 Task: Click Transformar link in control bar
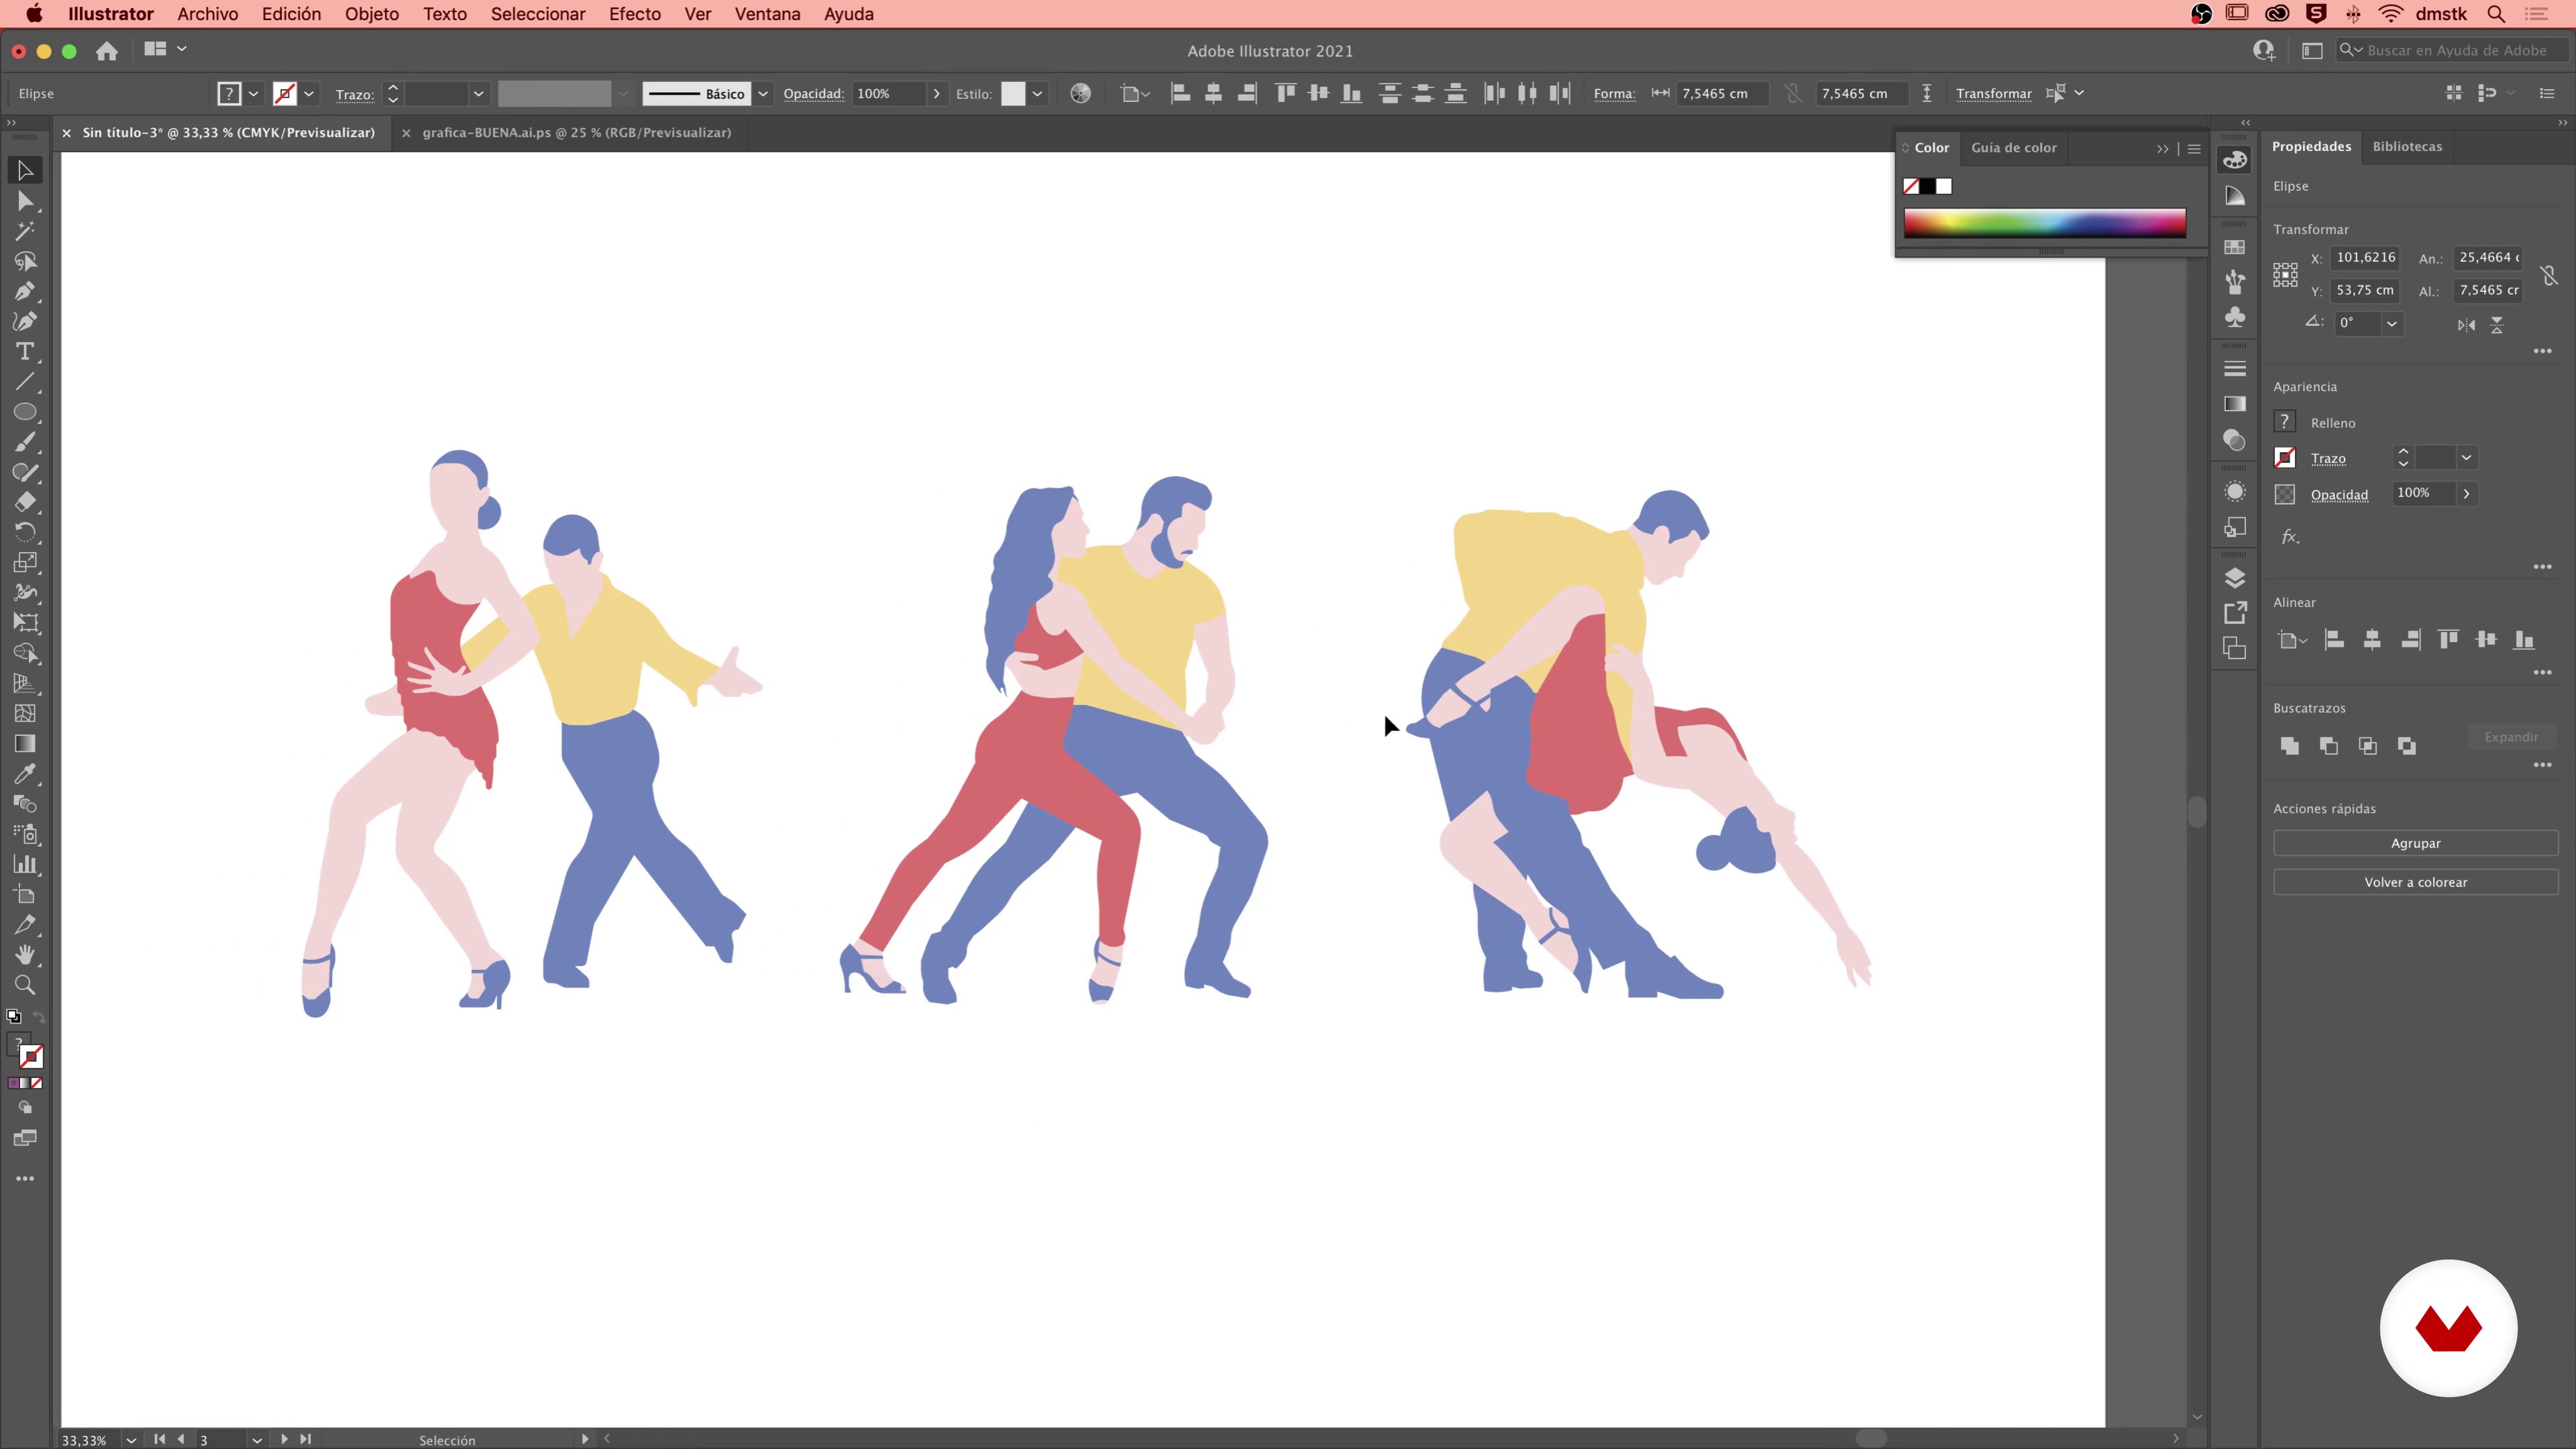click(1993, 94)
